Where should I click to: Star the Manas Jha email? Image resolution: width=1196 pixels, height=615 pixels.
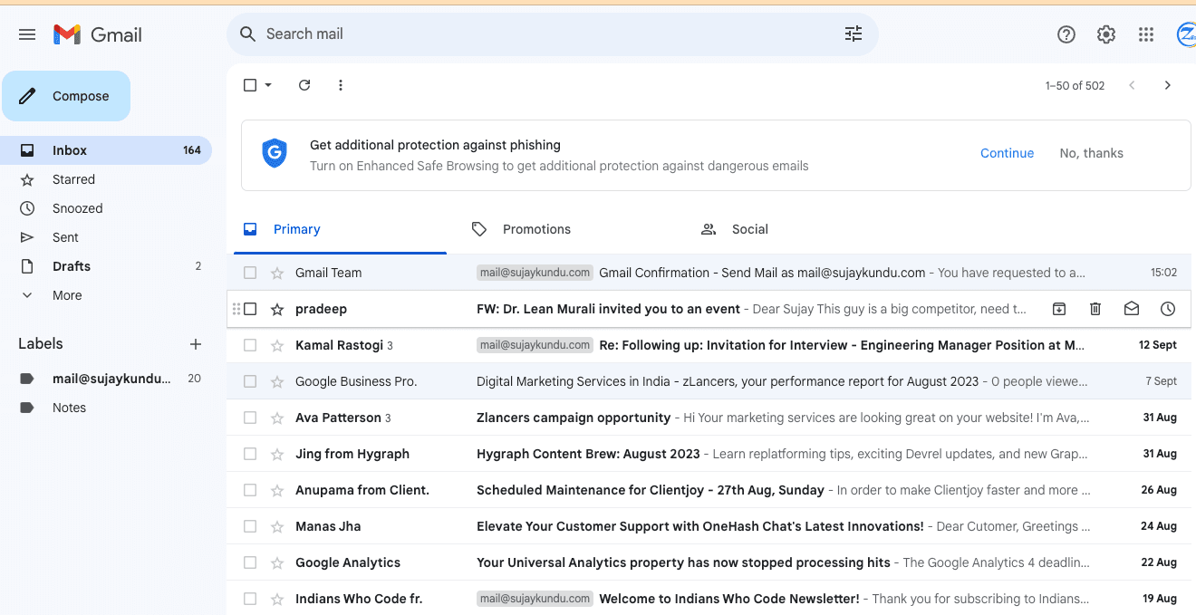pos(277,526)
